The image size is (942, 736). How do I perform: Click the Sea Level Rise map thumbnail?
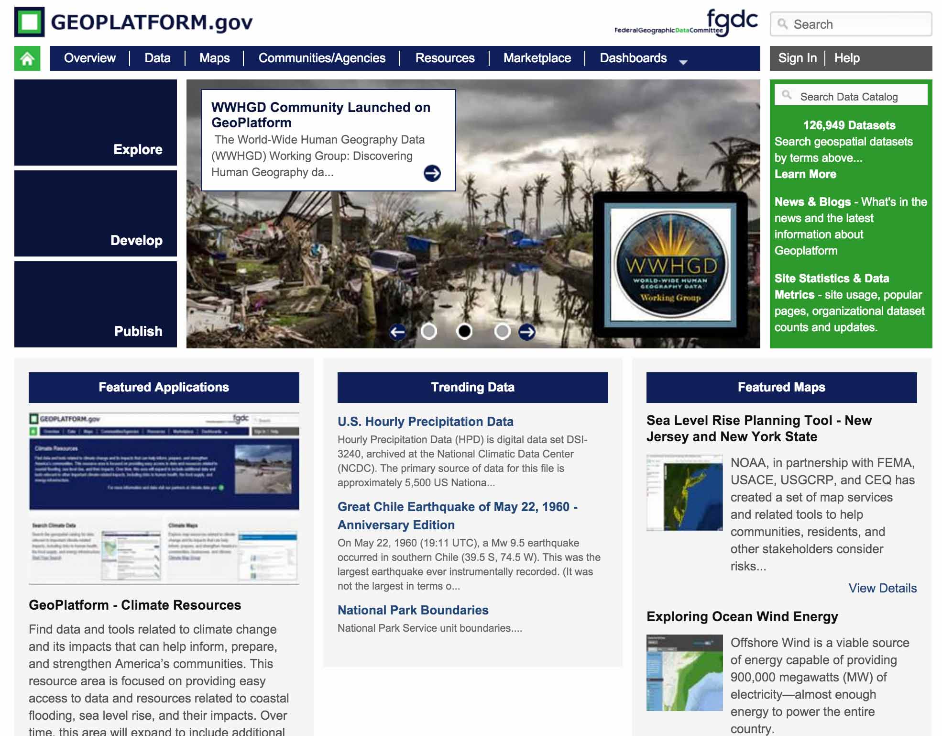point(685,492)
